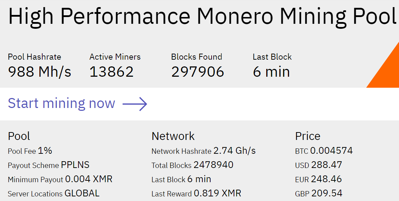Click the Price section heading
The width and height of the screenshot is (399, 201).
307,136
